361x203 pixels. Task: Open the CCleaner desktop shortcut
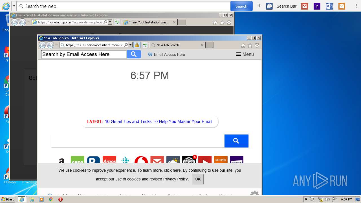pyautogui.click(x=10, y=176)
